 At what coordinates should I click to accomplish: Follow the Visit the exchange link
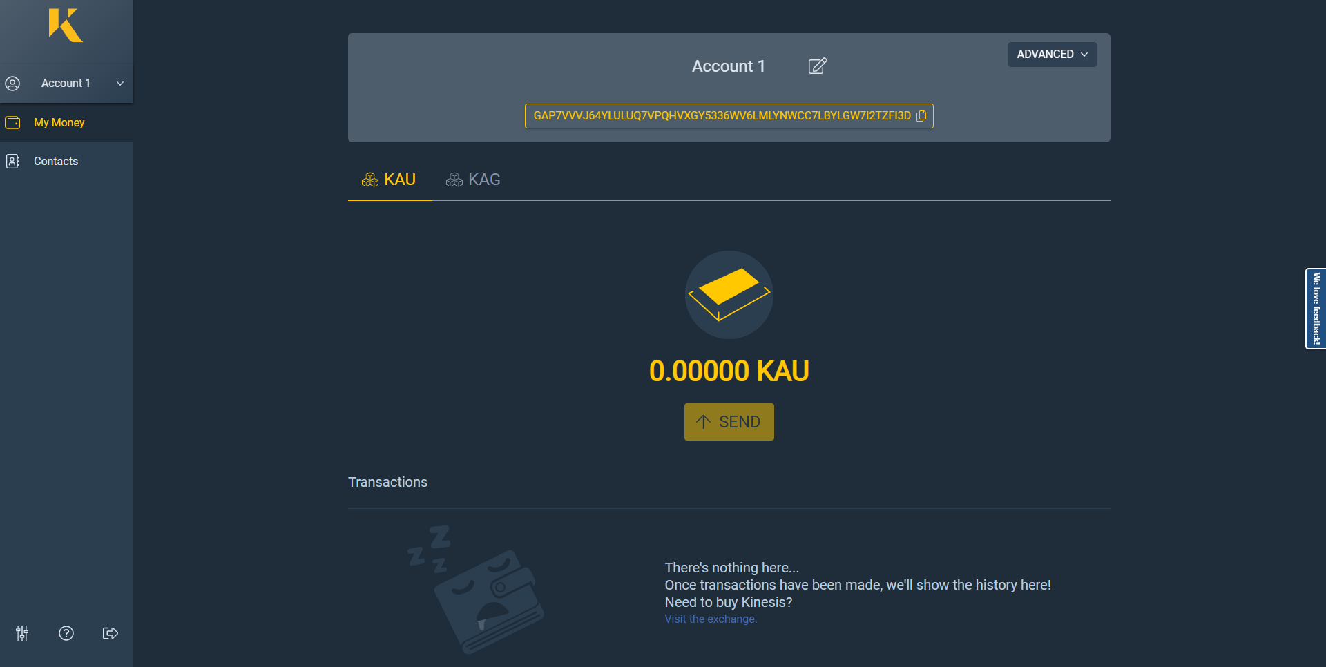coord(711,619)
